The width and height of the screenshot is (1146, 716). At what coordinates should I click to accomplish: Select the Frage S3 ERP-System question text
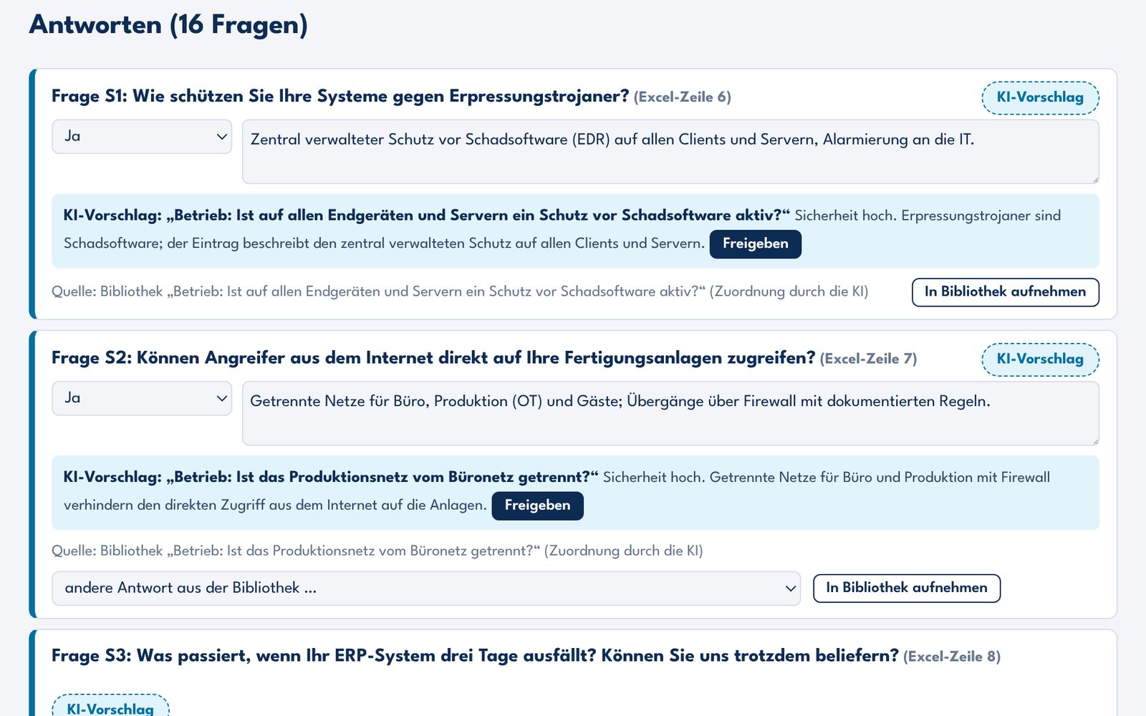pyautogui.click(x=475, y=656)
